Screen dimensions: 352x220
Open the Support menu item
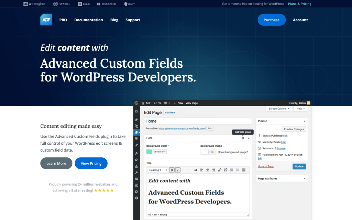pos(133,20)
